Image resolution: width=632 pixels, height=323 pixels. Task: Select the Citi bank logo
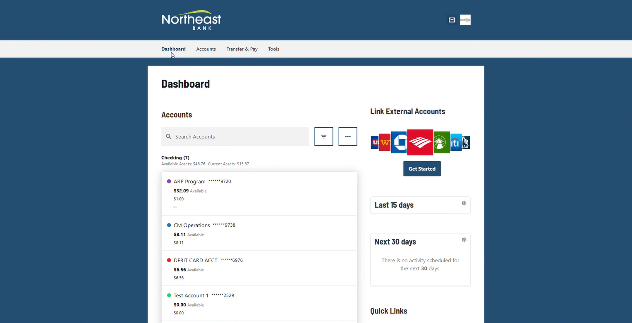coord(456,142)
